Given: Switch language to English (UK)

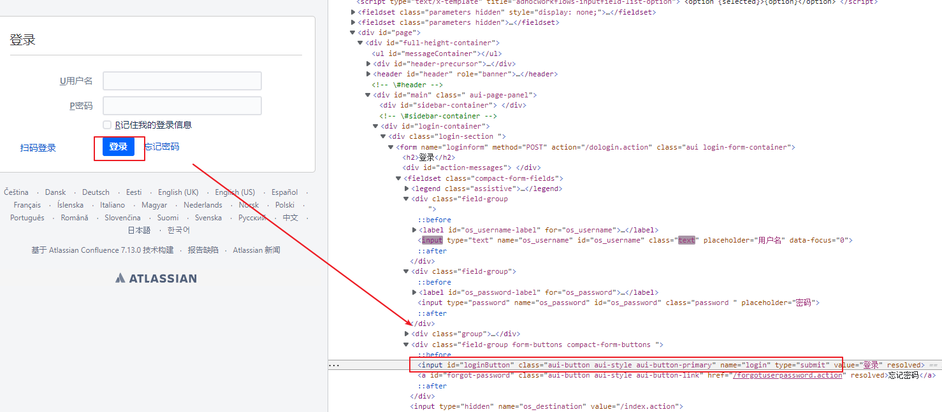Looking at the screenshot, I should 178,192.
